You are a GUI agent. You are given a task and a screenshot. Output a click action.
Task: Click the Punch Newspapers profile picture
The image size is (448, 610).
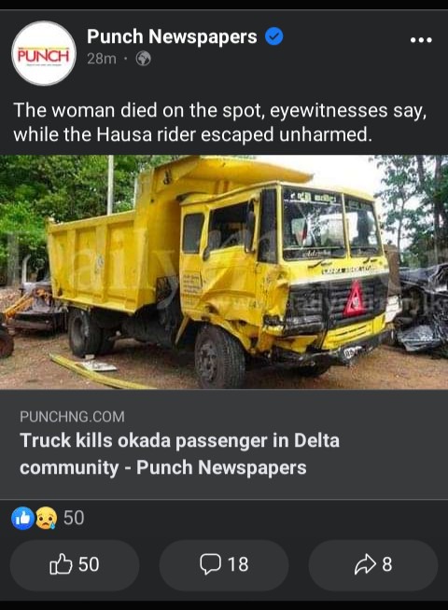pyautogui.click(x=44, y=53)
